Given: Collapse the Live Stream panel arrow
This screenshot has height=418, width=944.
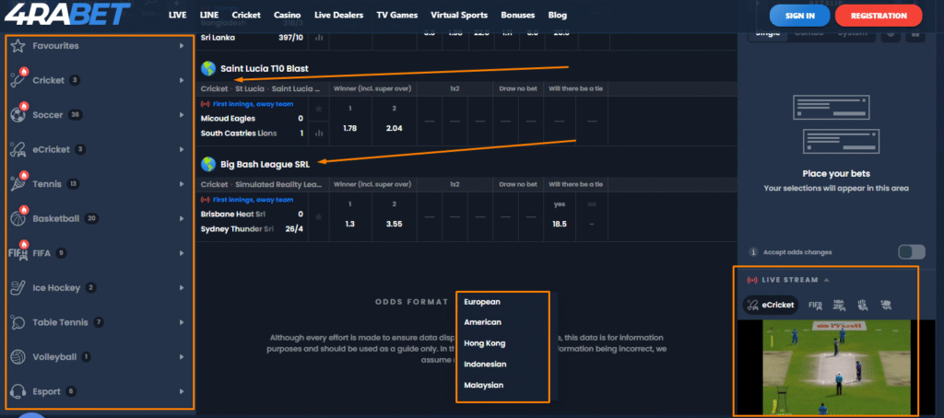Looking at the screenshot, I should point(827,280).
